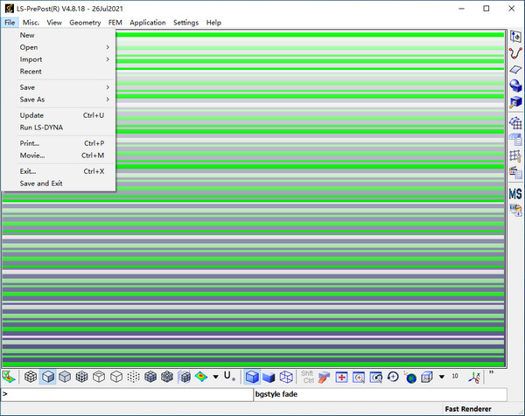Click the grey perspective box icon
This screenshot has width=525, height=416.
point(427,378)
